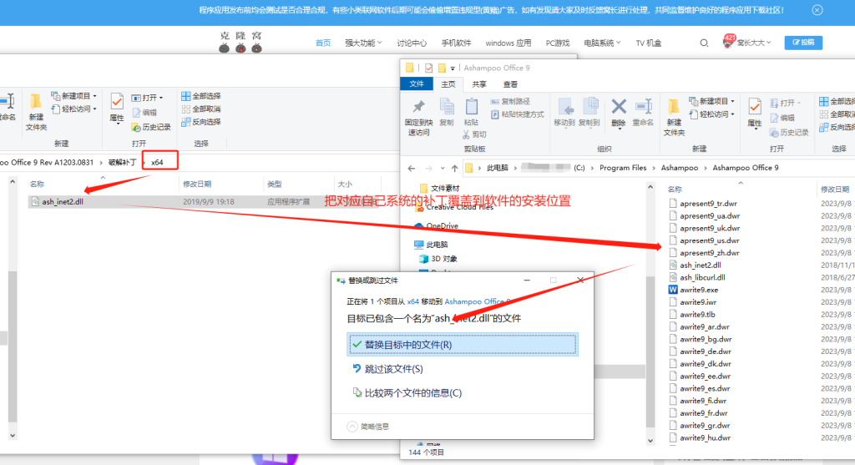Click the blue 投稿 button

coord(803,43)
